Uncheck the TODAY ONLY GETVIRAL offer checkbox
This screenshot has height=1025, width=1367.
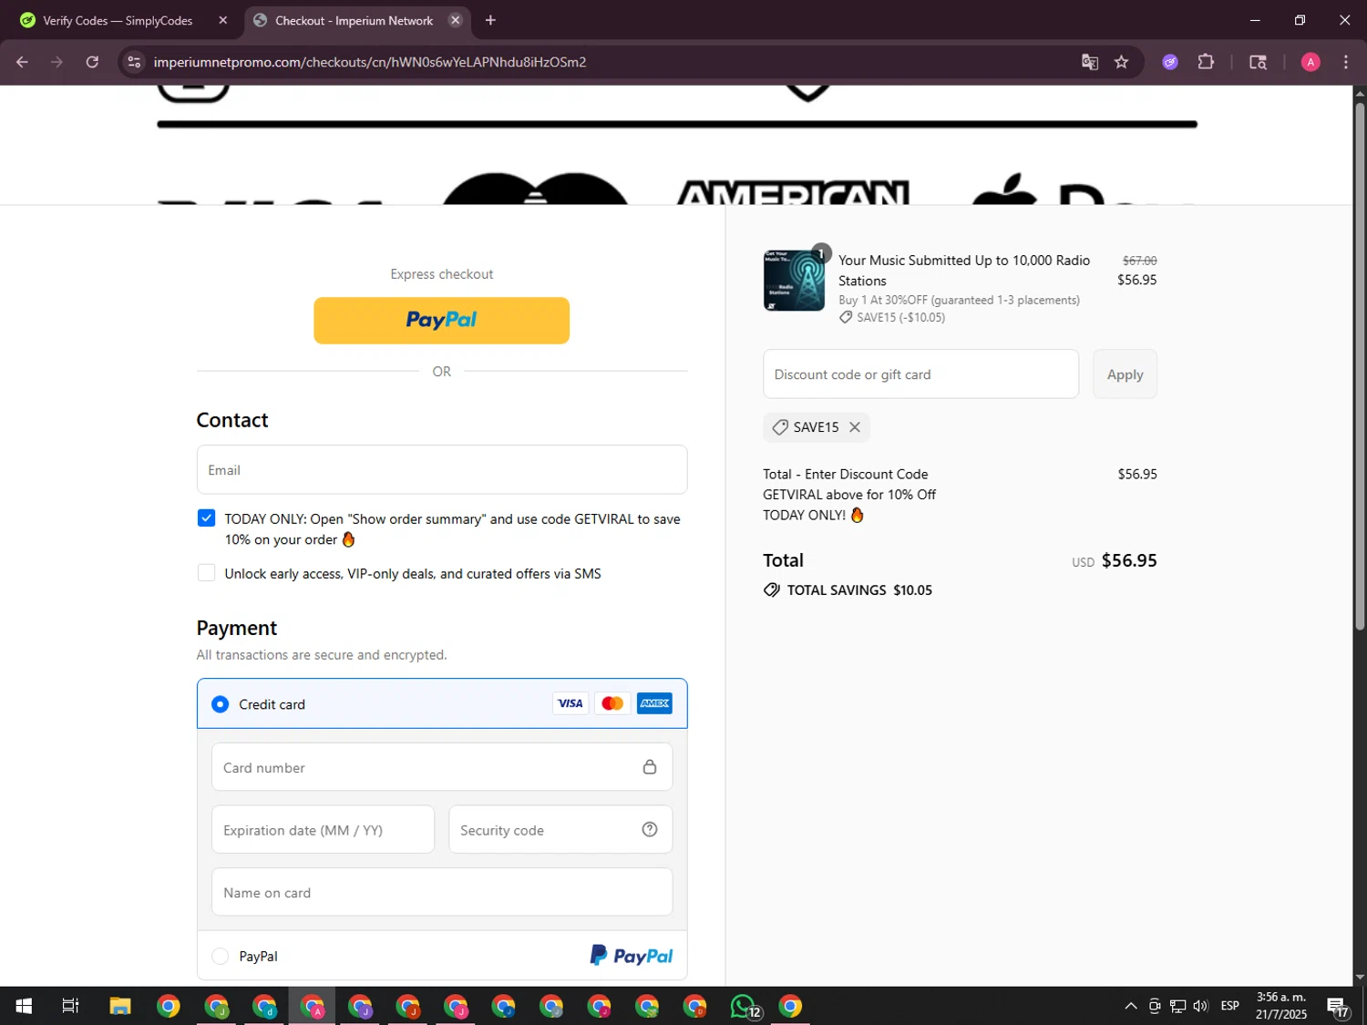[x=207, y=518]
